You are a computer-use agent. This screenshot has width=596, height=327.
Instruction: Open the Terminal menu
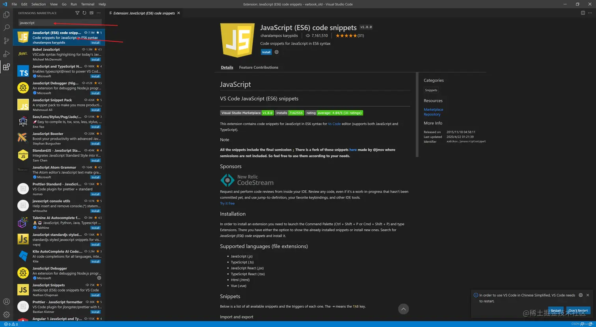[88, 4]
